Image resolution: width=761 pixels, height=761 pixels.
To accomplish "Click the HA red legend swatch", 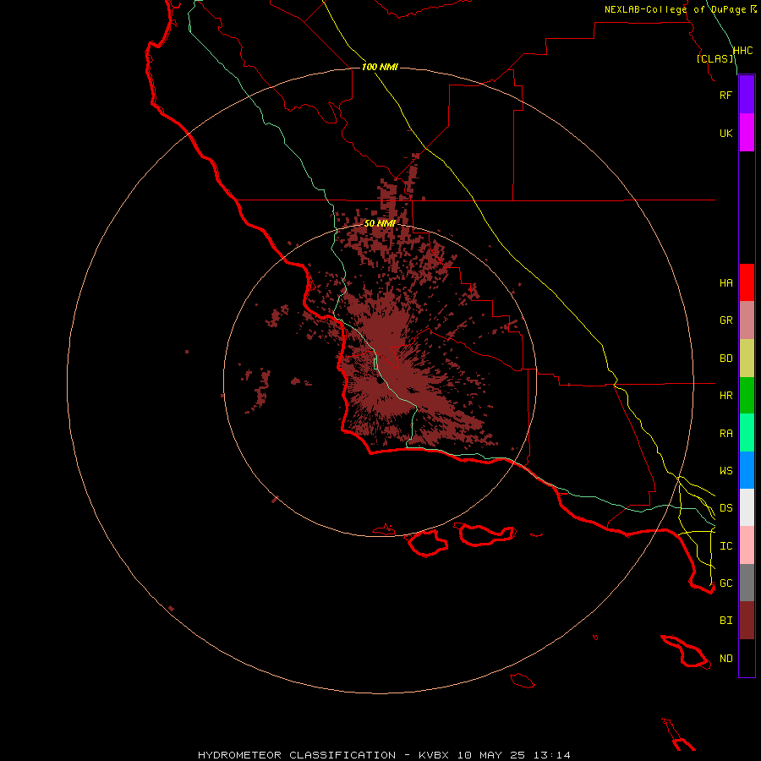I will 747,282.
